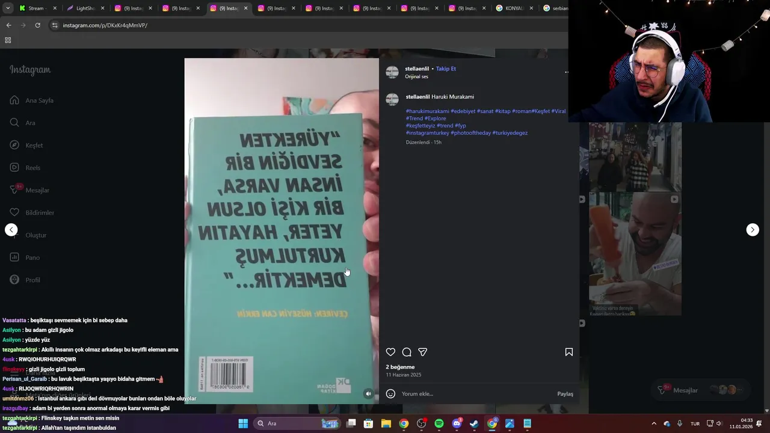770x433 pixels.
Task: Click the 11 Haziran 2025 post date
Action: 404,375
